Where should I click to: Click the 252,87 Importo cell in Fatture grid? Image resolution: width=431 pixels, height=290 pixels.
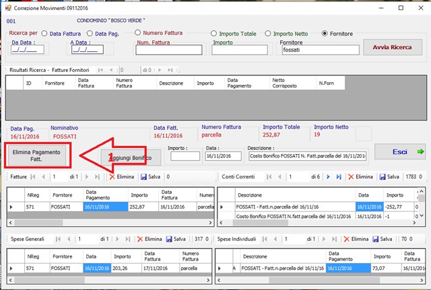143,207
